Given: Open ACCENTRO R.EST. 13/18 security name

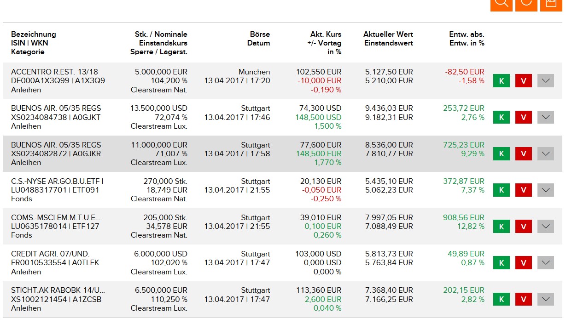Looking at the screenshot, I should pos(54,72).
